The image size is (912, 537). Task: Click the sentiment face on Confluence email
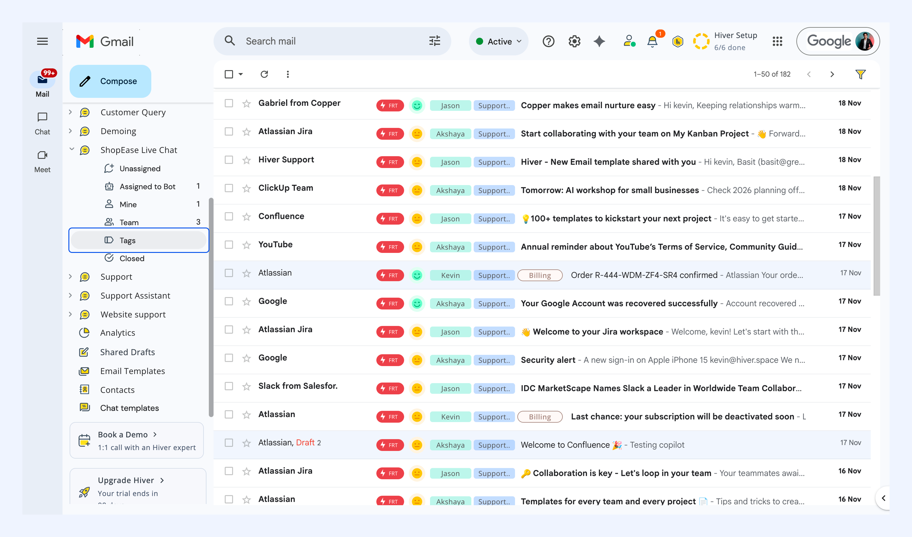coord(417,219)
